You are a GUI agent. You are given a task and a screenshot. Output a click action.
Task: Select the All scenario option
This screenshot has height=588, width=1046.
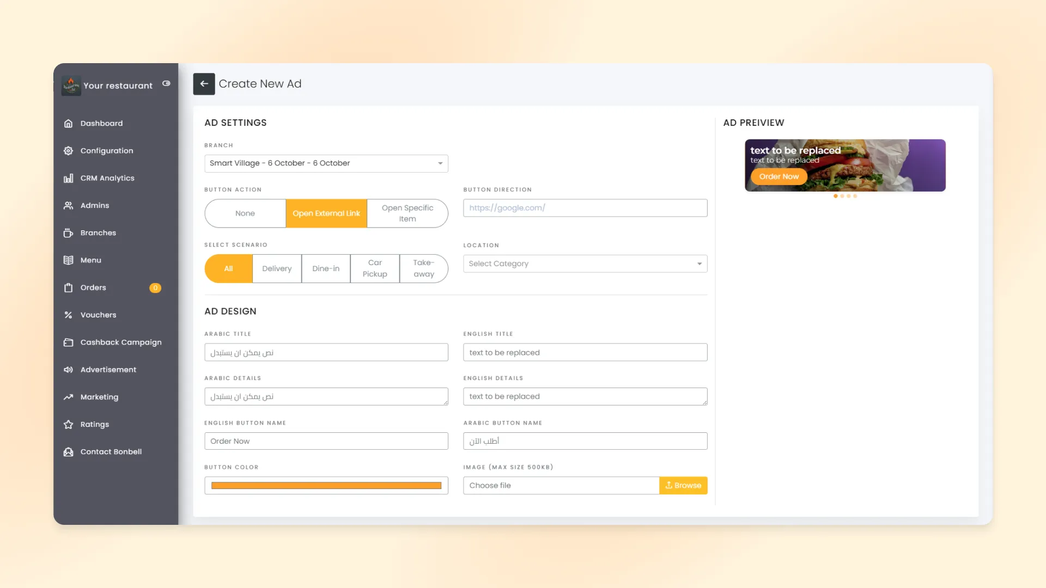228,269
